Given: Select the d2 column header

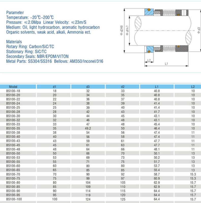Looking at the screenshot, I should click(x=123, y=87).
